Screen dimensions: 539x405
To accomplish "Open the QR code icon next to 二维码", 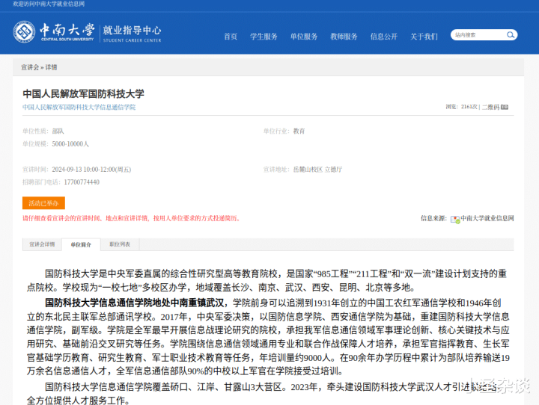I will pyautogui.click(x=505, y=107).
